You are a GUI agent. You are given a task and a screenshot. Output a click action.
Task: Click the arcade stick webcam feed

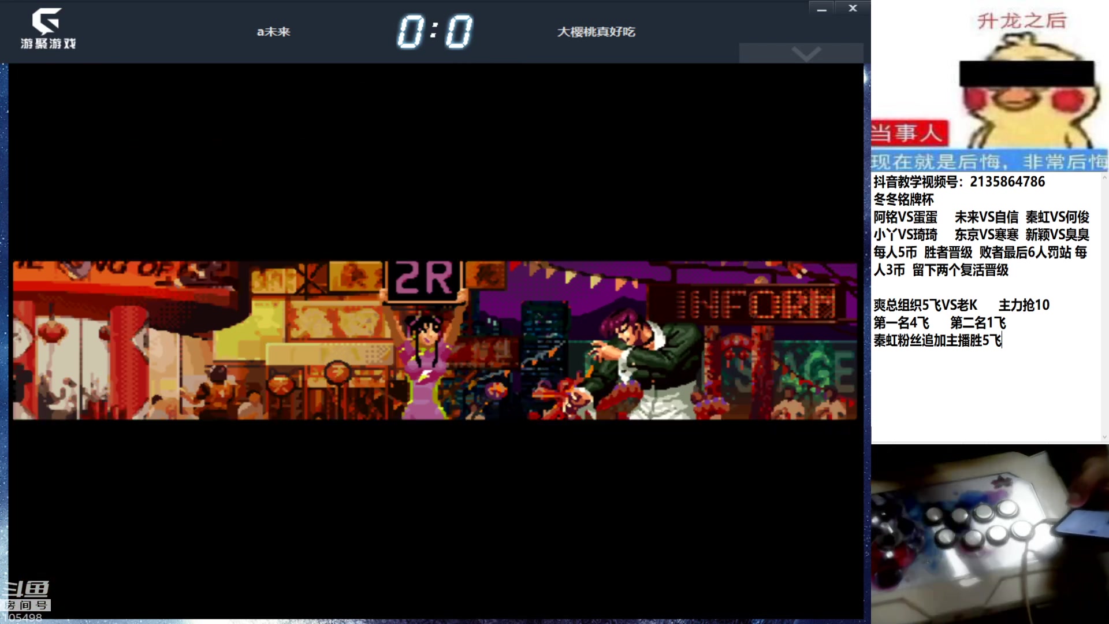(x=989, y=534)
